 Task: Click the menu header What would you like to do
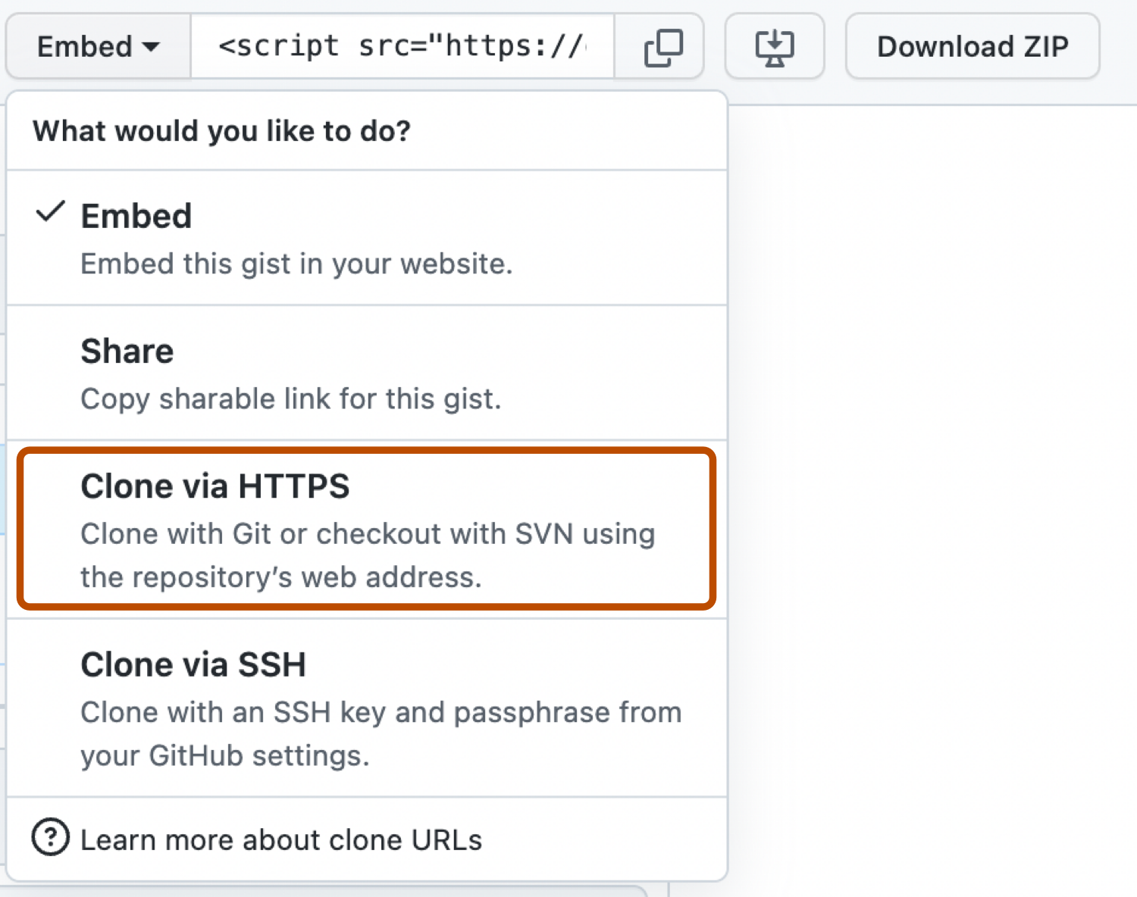(221, 130)
